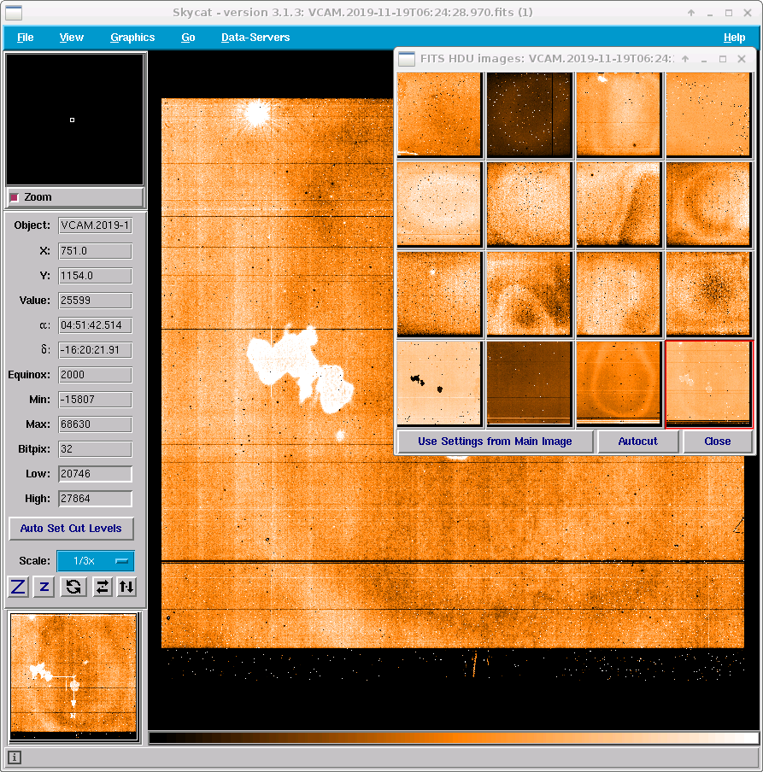Image resolution: width=763 pixels, height=772 pixels.
Task: Click the Autocut button in HDU dialog
Action: 637,442
